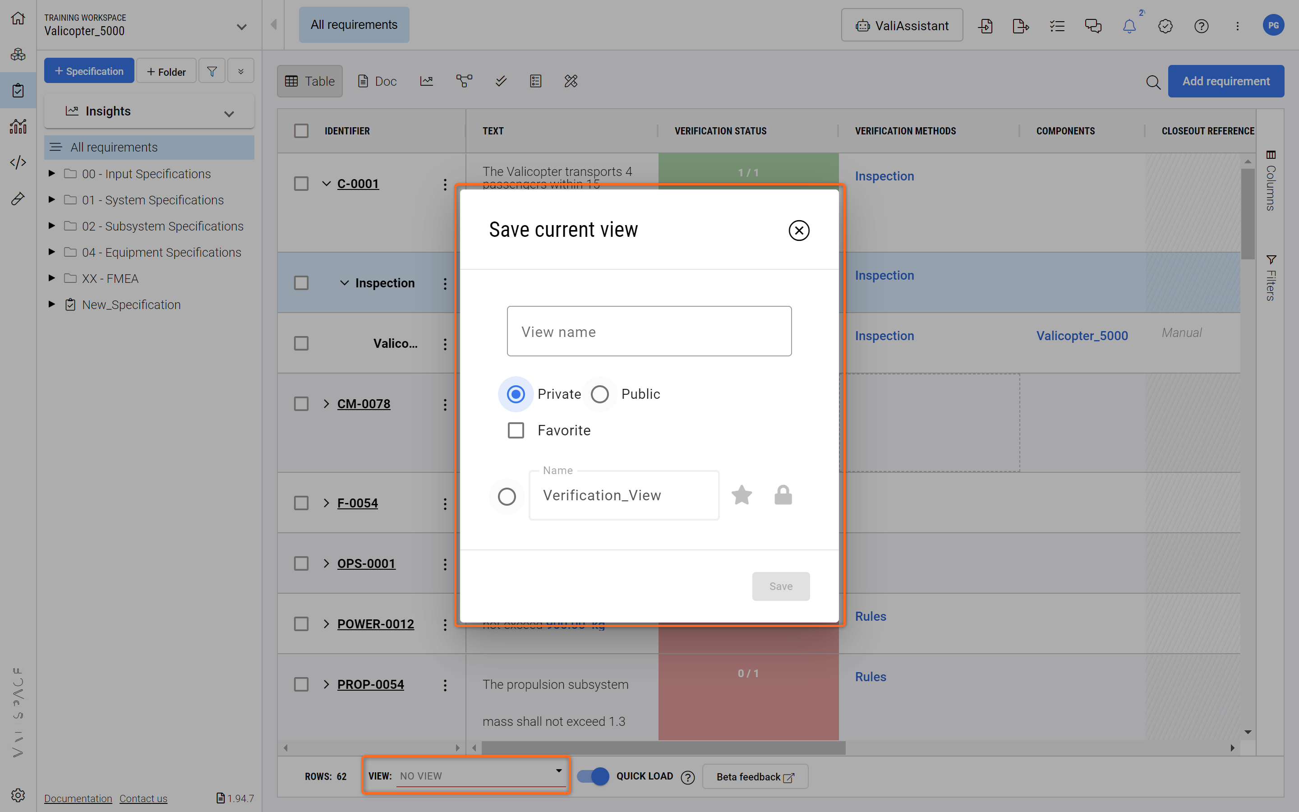Click the lock icon for Verification_View
1299x812 pixels.
click(x=783, y=495)
